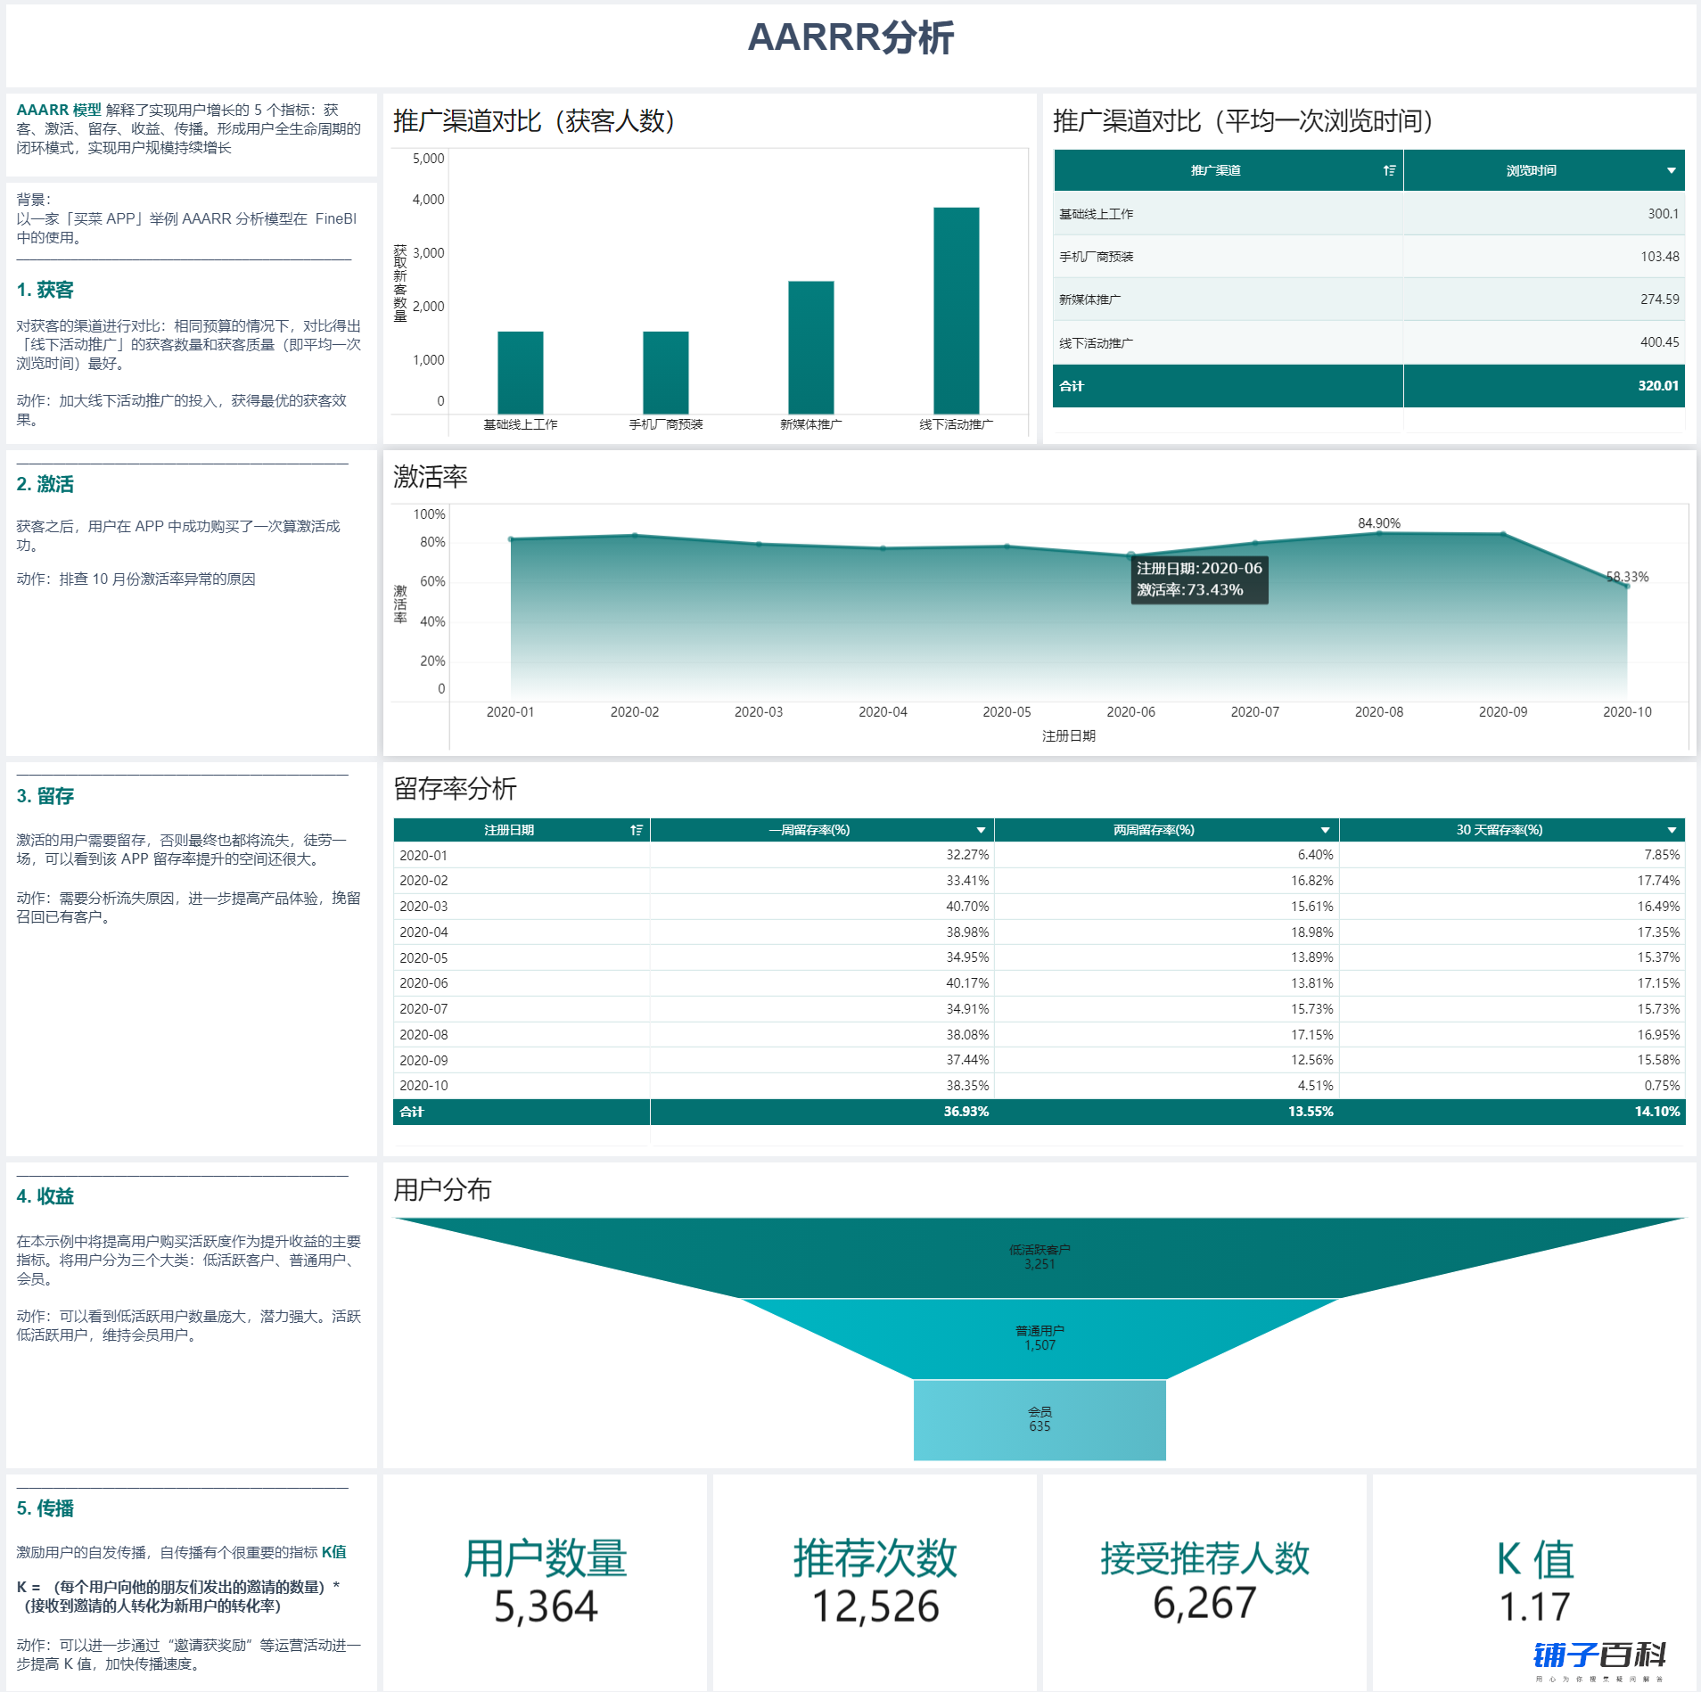1701x1692 pixels.
Task: Click 30-day total 14.10%
Action: (1657, 1112)
